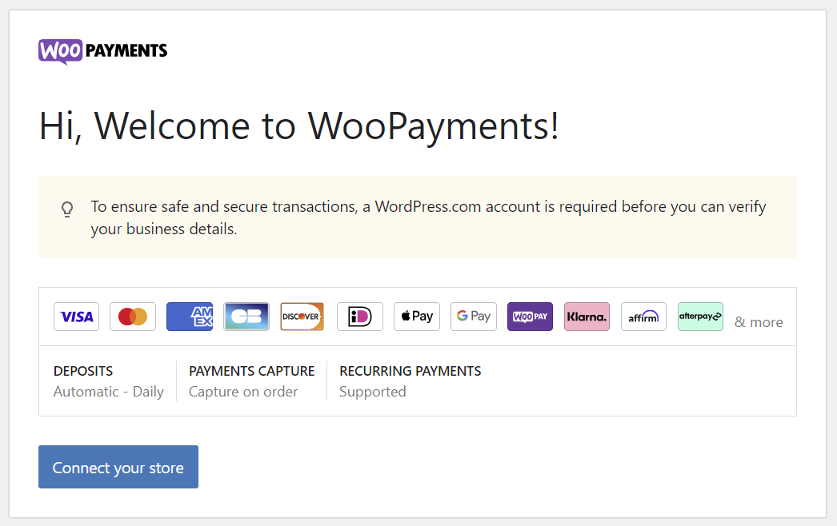Select the Google Pay icon
Image resolution: width=837 pixels, height=526 pixels.
click(x=473, y=317)
